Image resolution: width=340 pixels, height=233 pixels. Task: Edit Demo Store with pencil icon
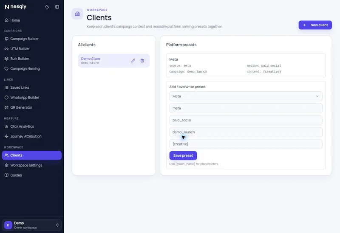tap(133, 61)
